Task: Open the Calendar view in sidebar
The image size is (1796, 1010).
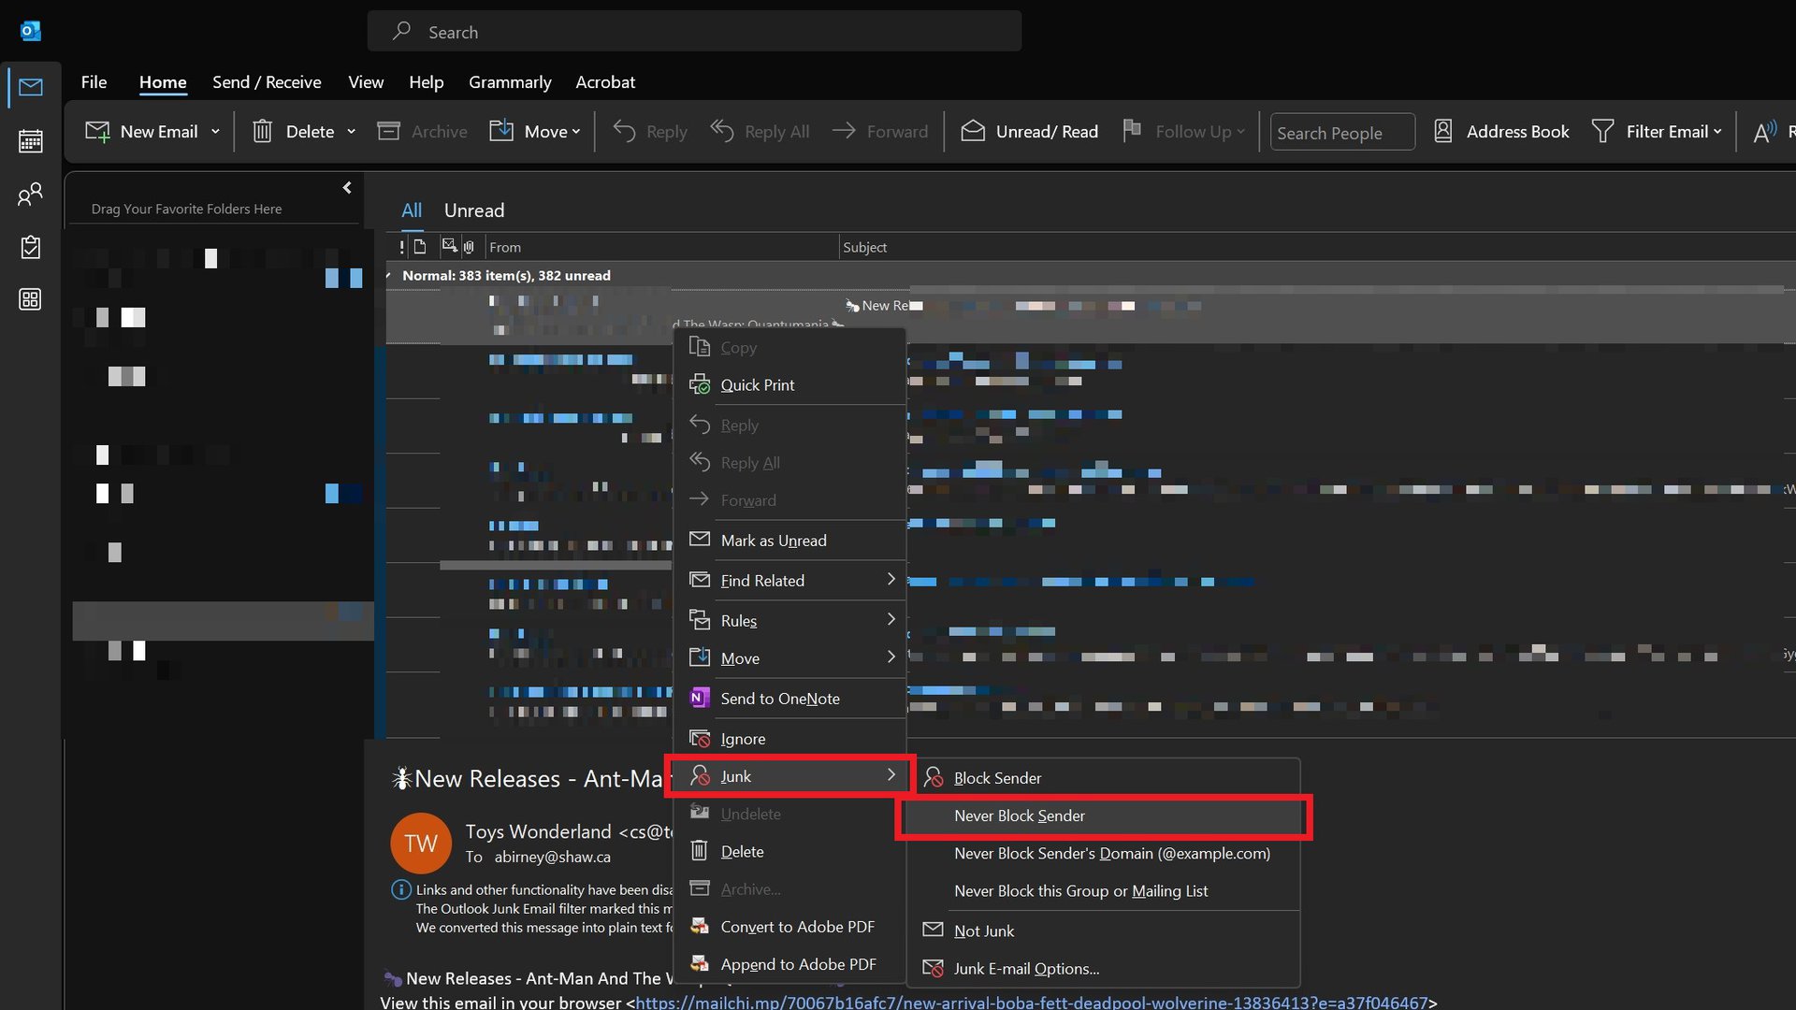Action: click(x=31, y=141)
